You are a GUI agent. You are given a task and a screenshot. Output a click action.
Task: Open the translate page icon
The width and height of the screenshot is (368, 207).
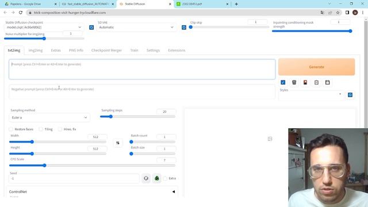(x=322, y=13)
